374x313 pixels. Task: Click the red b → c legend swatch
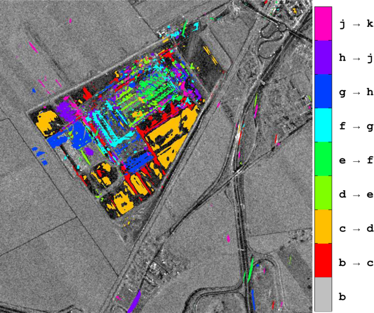coord(323,260)
